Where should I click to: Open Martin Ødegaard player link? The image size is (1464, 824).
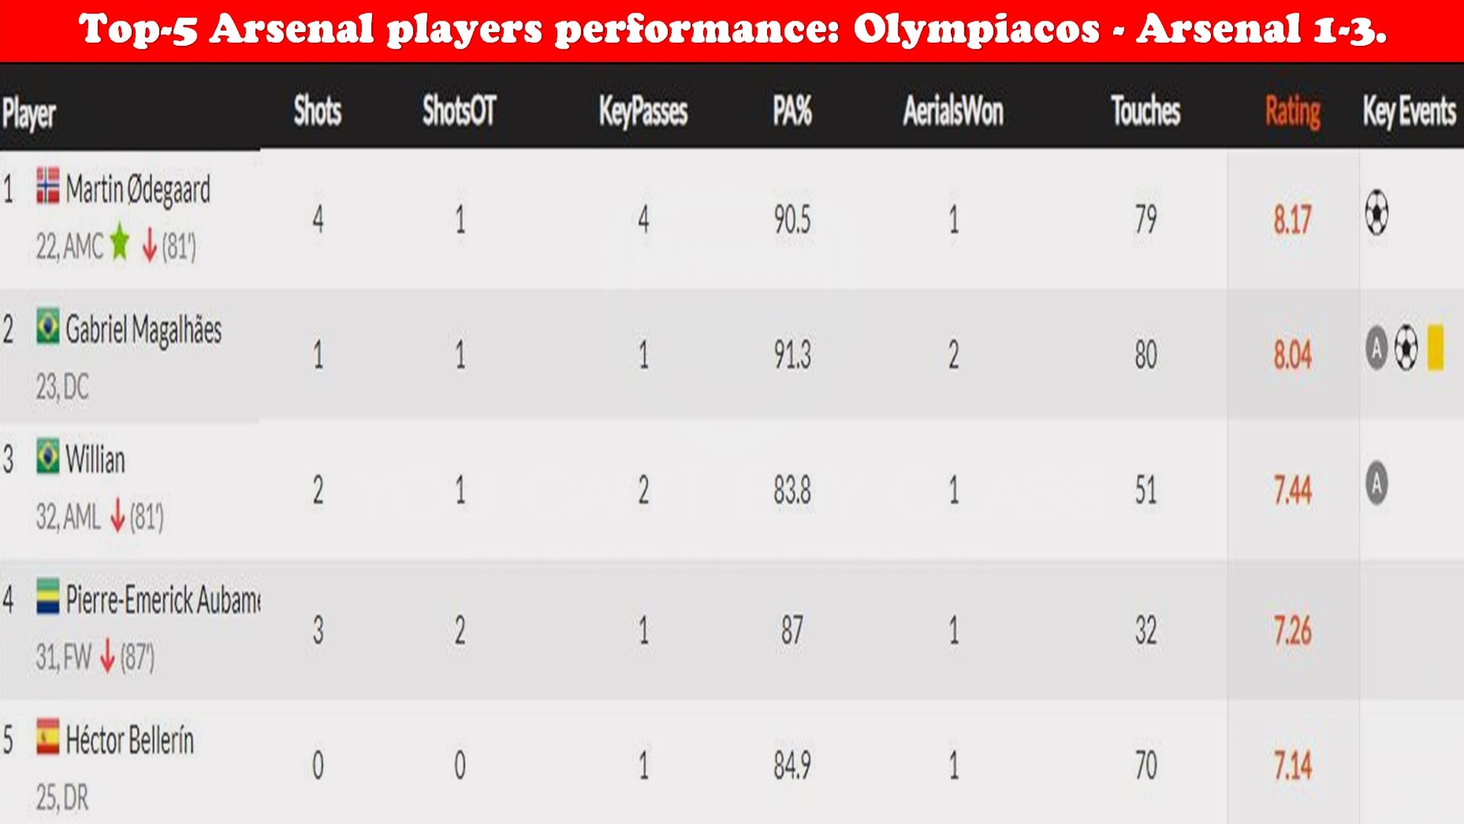[138, 188]
